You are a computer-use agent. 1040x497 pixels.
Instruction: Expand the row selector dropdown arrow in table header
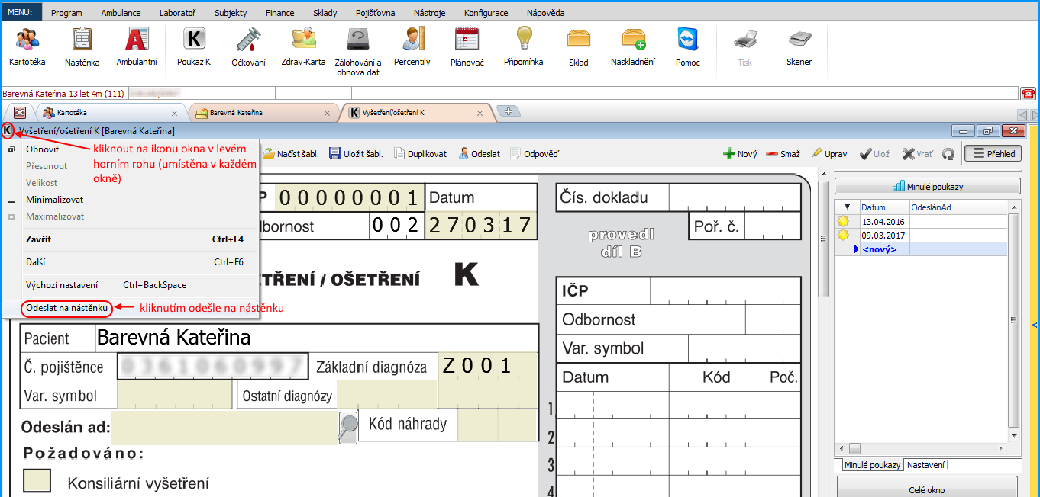point(847,207)
